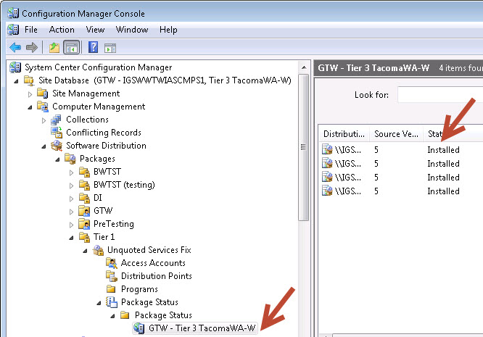Click the System Center Configuration Manager root icon
The image size is (483, 337).
[x=15, y=67]
